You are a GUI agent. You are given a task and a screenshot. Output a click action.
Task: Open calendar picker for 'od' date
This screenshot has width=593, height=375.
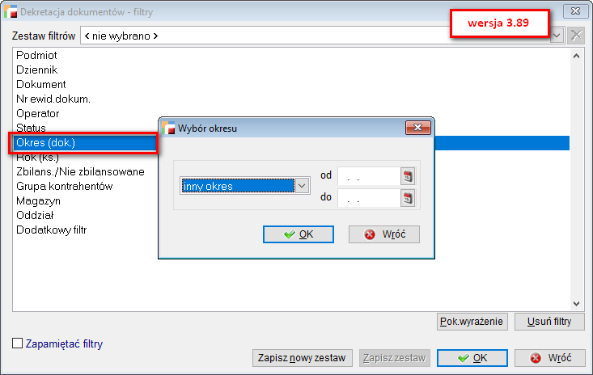click(409, 176)
